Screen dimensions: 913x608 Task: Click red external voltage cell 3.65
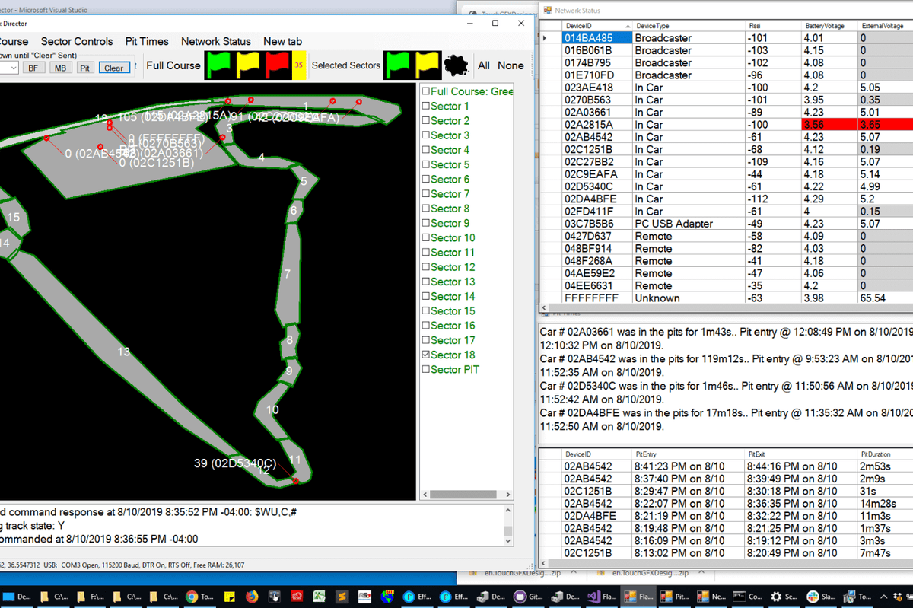coord(886,125)
